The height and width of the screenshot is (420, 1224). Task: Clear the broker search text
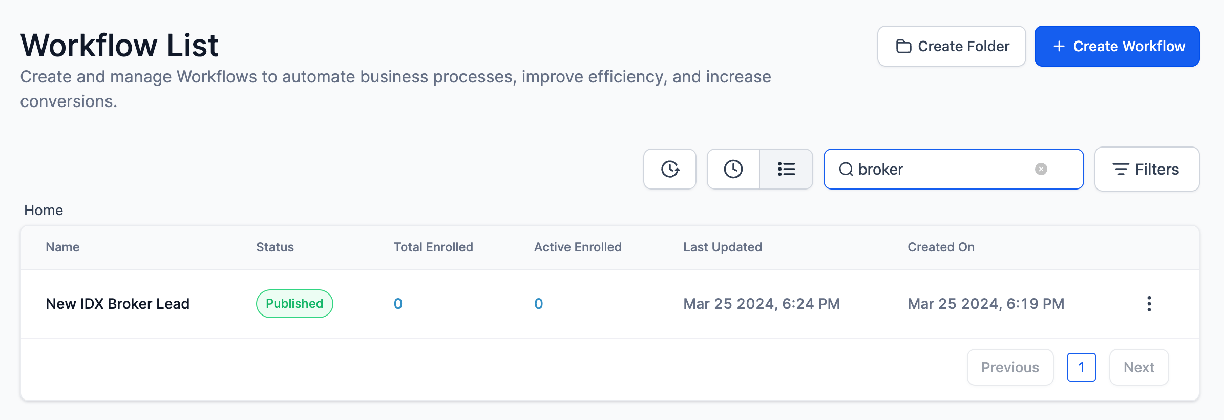[1041, 169]
